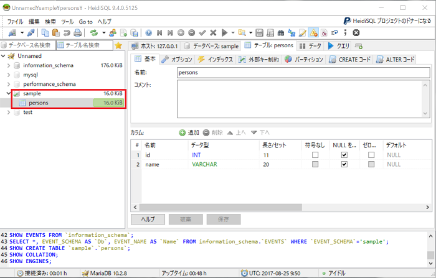Screen dimensions: 436x278
Task: Toggle unsigned checkbox for name row
Action: [315, 164]
